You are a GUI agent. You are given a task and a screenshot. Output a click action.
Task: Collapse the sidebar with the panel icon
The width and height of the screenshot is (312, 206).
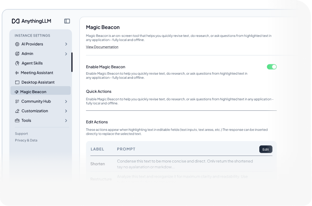click(x=67, y=21)
